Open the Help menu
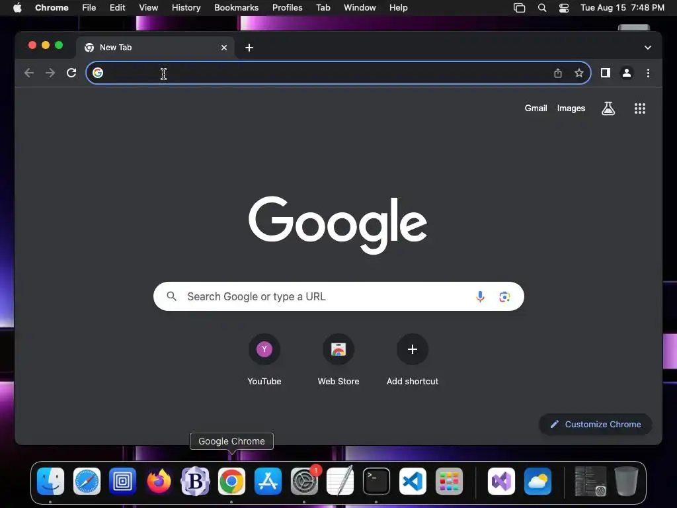 coord(398,8)
